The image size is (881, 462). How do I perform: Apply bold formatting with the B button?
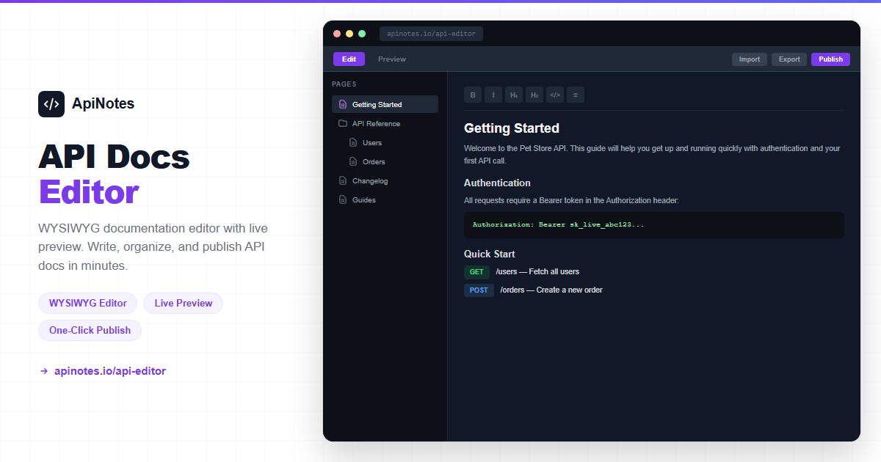(473, 95)
